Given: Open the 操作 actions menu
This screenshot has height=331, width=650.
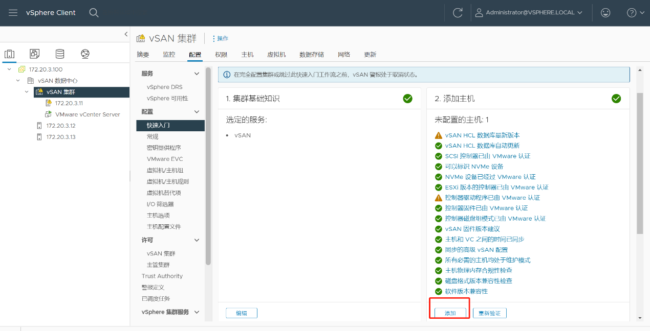Looking at the screenshot, I should 220,38.
